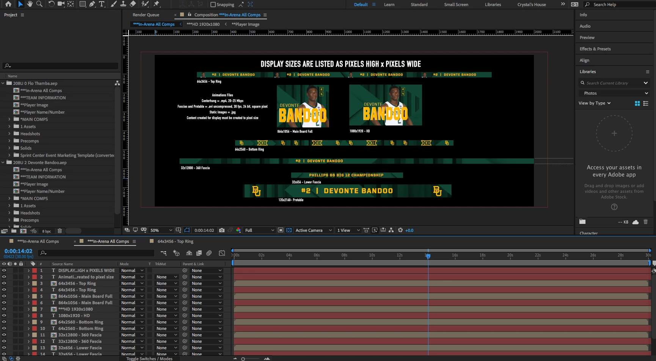The height and width of the screenshot is (361, 656).
Task: Click the add content plus in Libraries
Action: coord(614,133)
